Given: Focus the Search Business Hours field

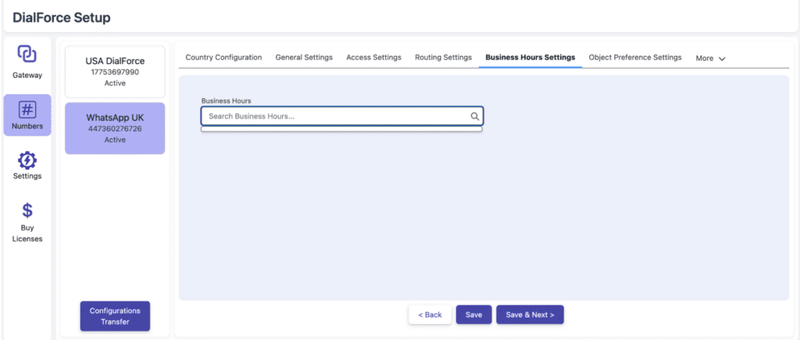Looking at the screenshot, I should coord(336,116).
